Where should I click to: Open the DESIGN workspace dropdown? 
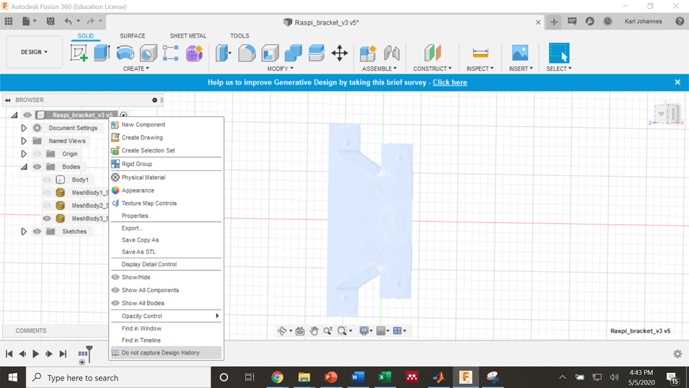point(34,52)
